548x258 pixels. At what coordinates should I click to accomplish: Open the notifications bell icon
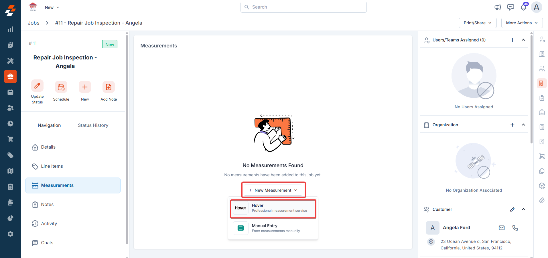point(523,7)
